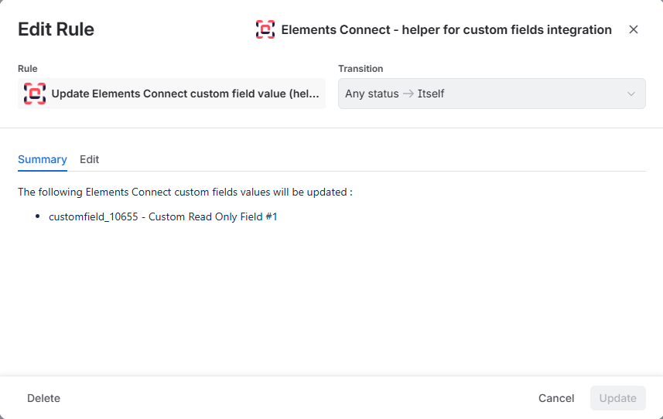This screenshot has width=663, height=419.
Task: Click the 'helper for custom fields integration' header title
Action: click(446, 29)
